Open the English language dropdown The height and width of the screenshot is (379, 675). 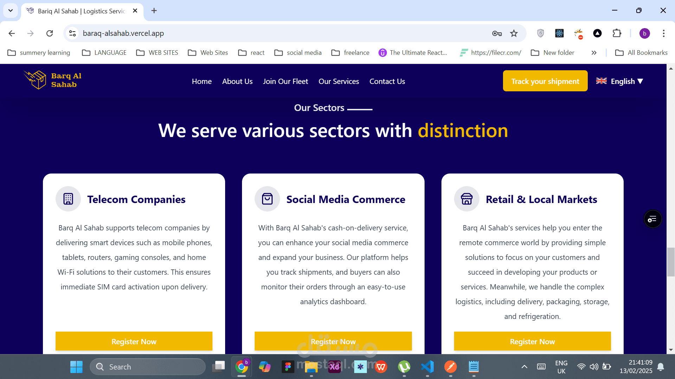(620, 81)
